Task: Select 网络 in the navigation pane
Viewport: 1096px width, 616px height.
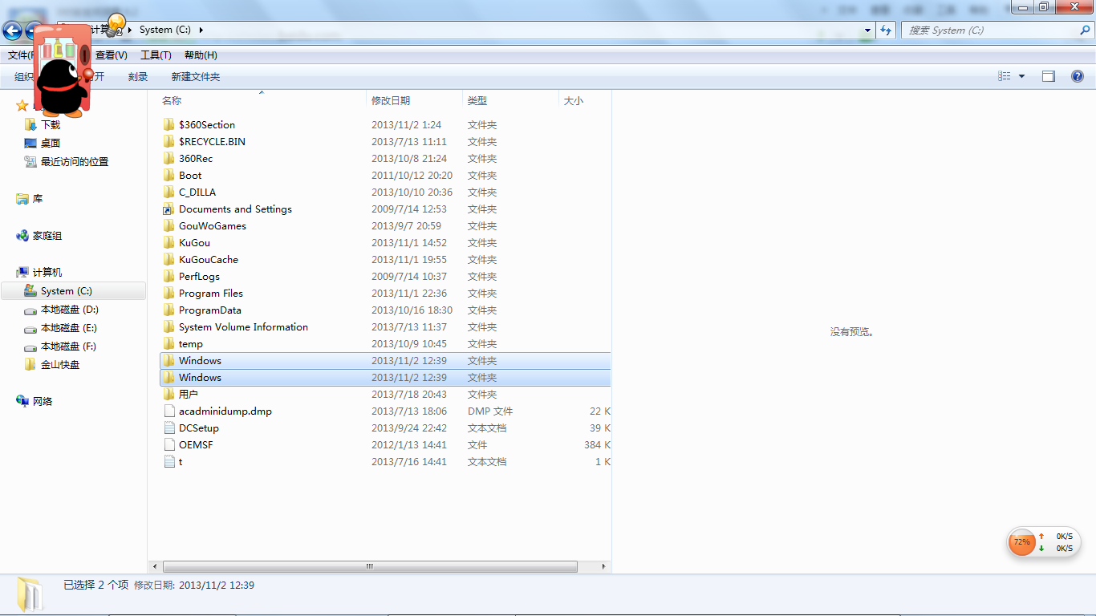Action: click(43, 401)
